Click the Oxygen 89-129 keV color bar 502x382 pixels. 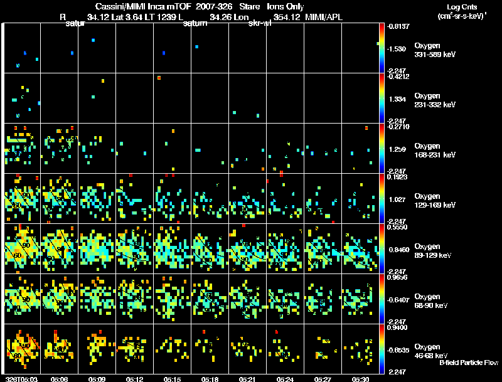tap(383, 248)
